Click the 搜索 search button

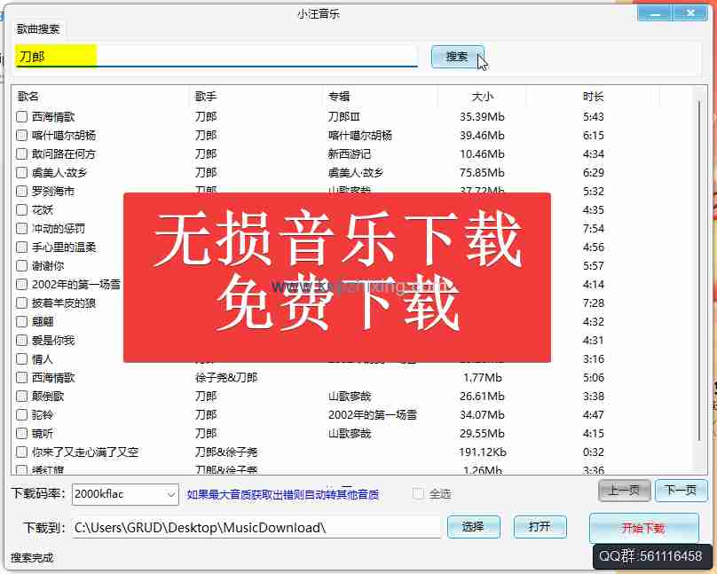[457, 57]
